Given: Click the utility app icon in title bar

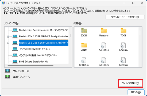Looking at the screenshot, I should coord(3,3).
